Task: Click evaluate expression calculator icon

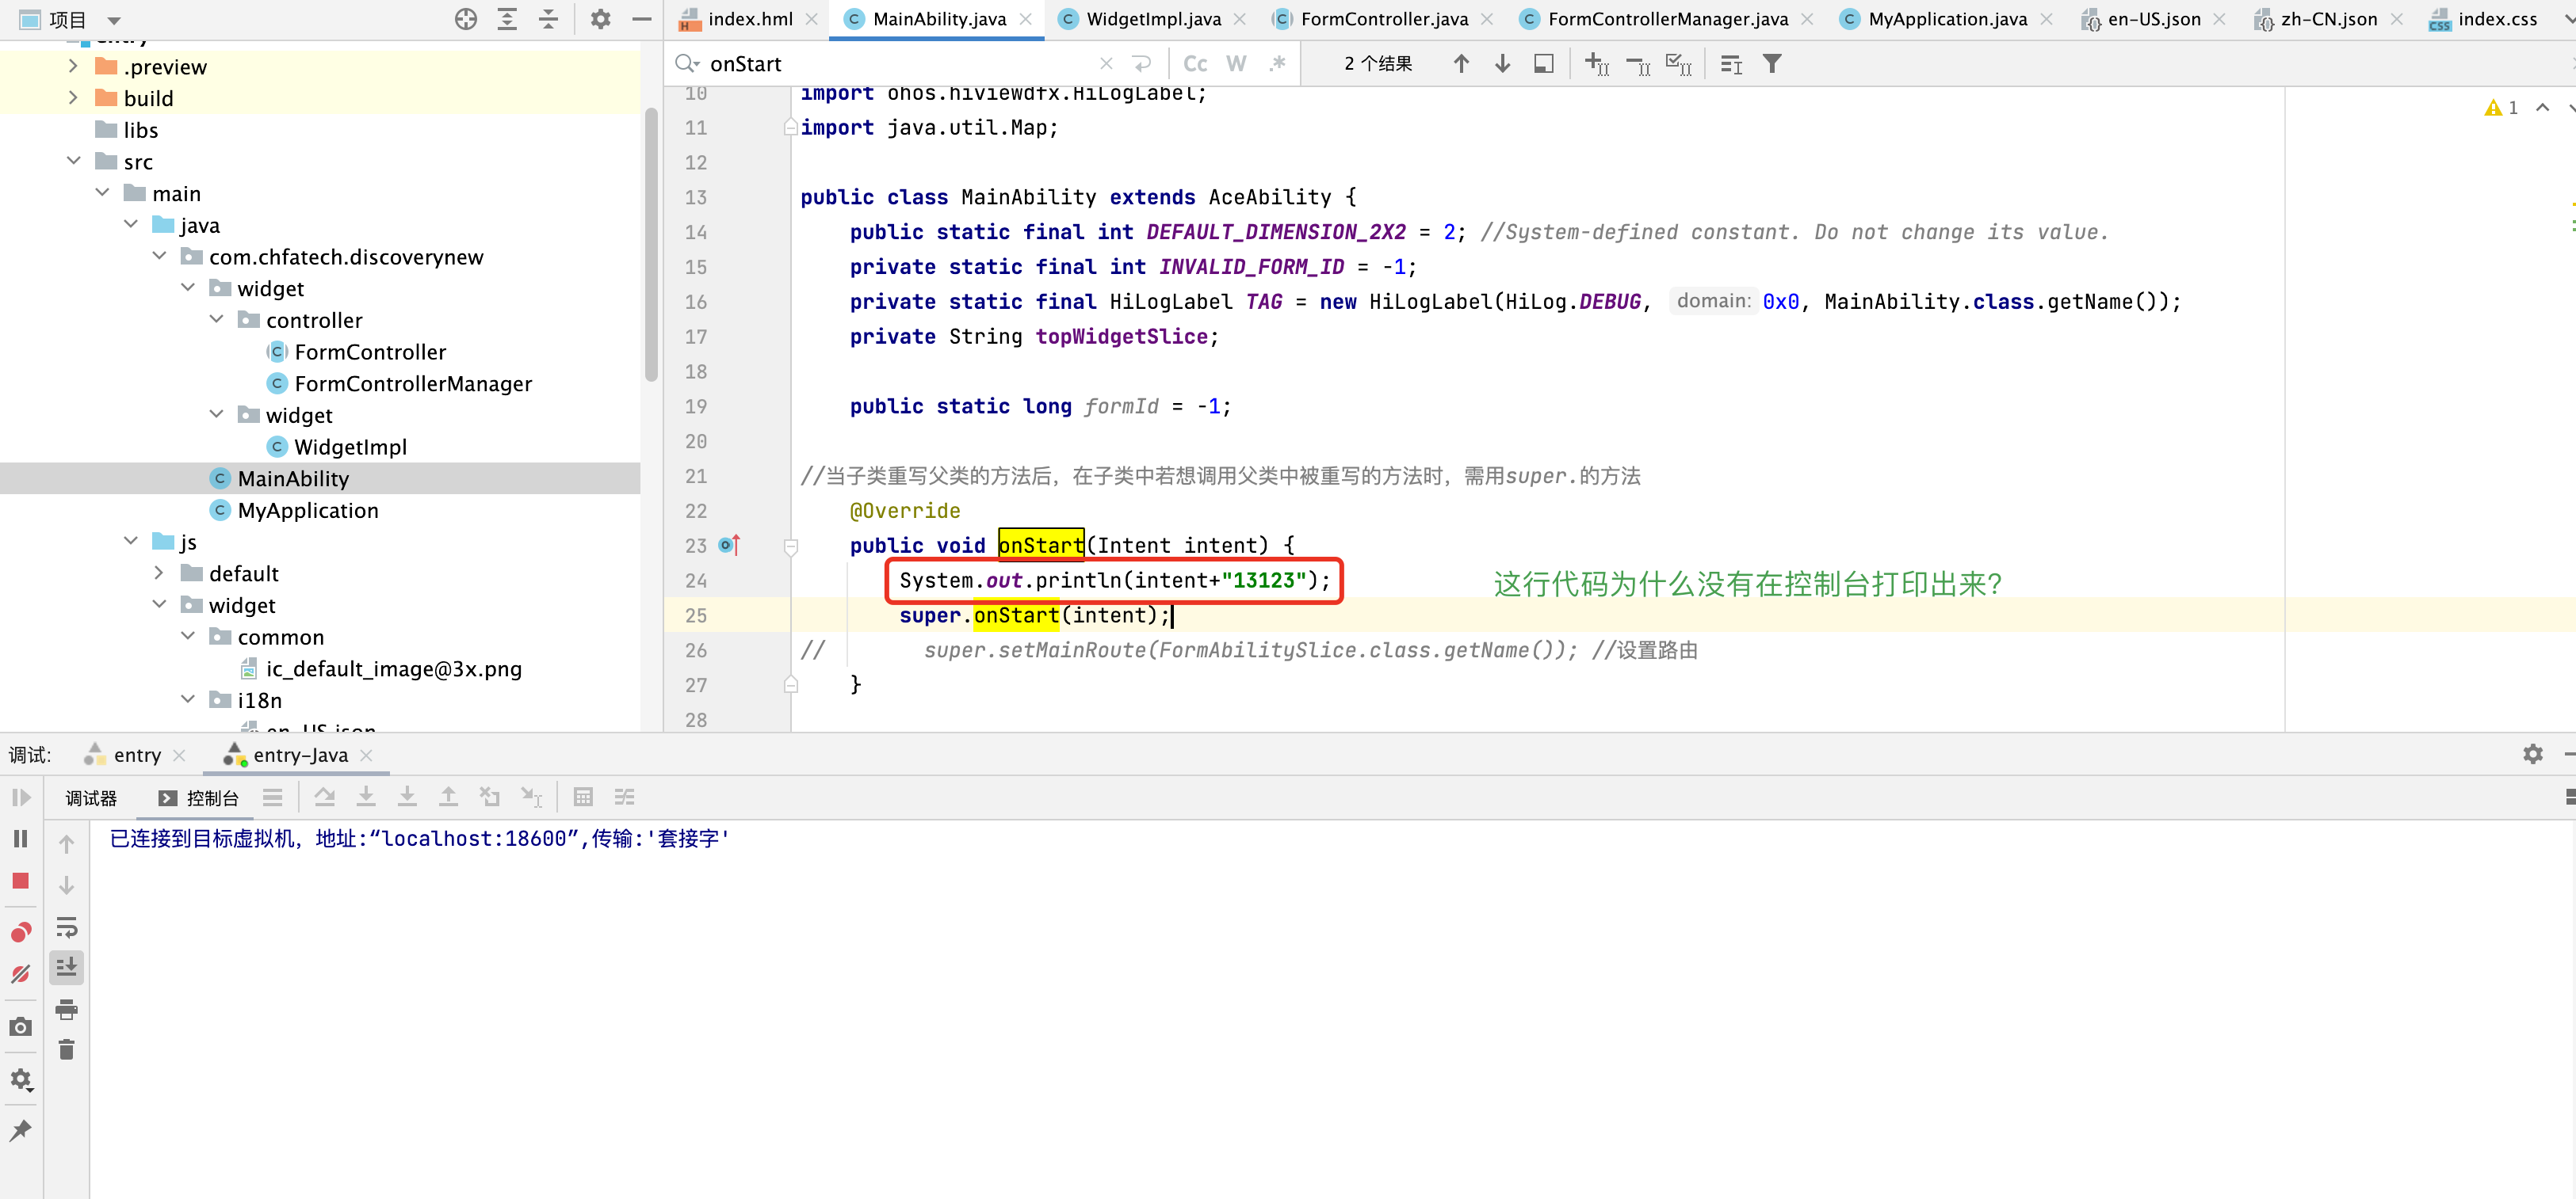Action: tap(583, 797)
